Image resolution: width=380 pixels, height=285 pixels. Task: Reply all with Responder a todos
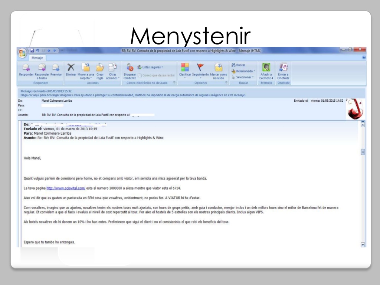(42, 71)
